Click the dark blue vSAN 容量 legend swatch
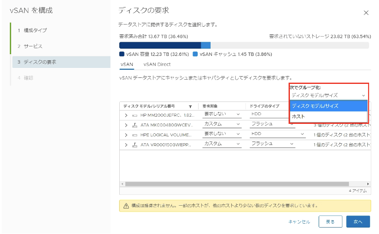The image size is (379, 234). [x=121, y=54]
